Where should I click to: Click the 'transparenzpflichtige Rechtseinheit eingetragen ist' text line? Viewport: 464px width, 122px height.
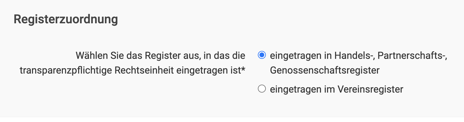pyautogui.click(x=130, y=71)
